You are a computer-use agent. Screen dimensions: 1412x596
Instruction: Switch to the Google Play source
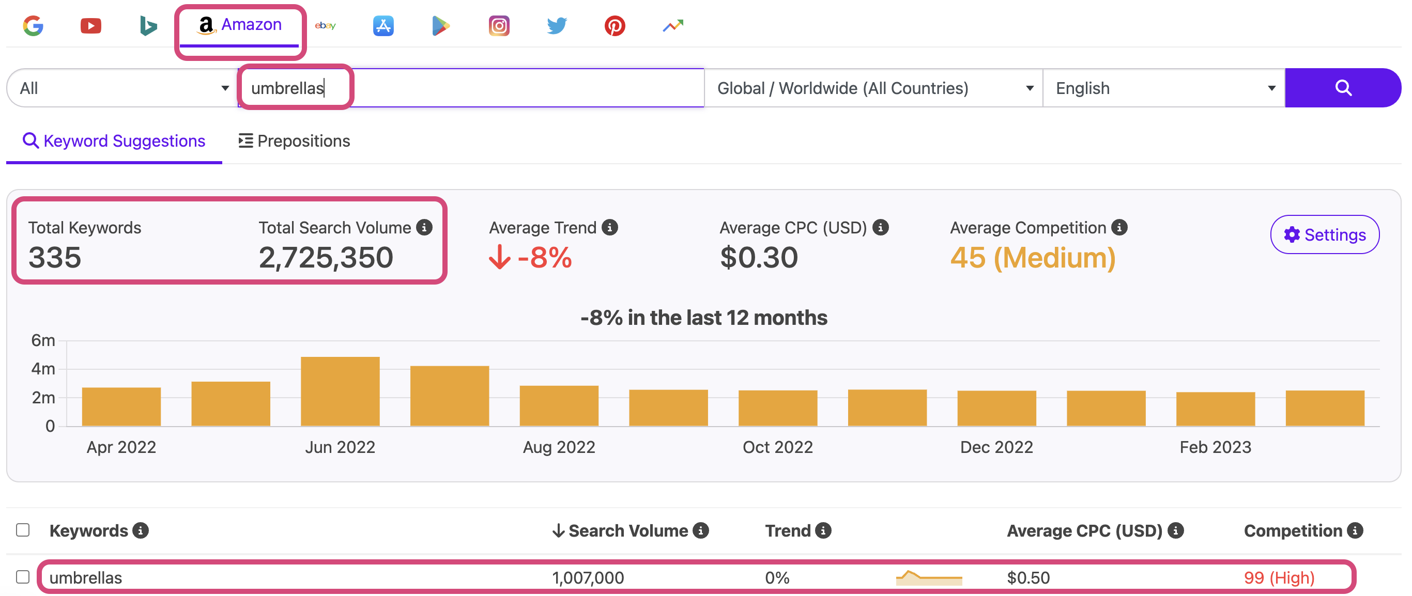441,26
